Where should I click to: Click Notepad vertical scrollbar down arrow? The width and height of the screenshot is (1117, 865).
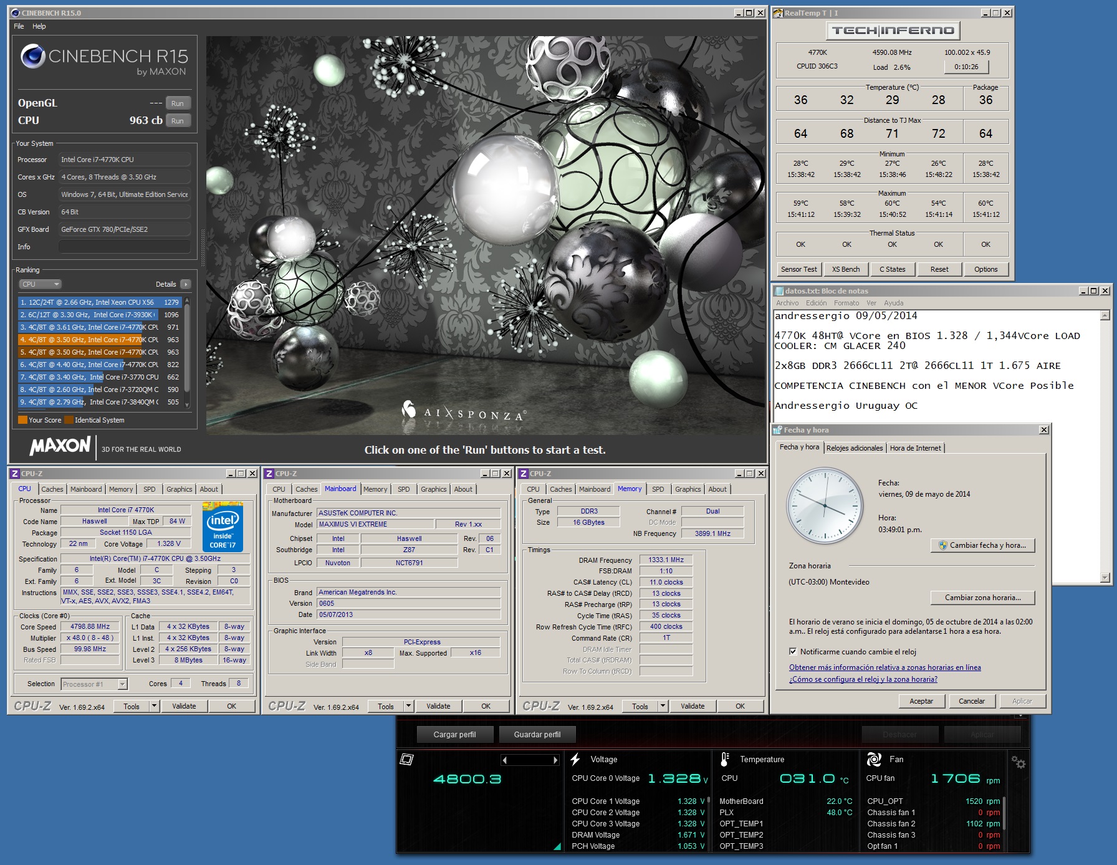1105,578
